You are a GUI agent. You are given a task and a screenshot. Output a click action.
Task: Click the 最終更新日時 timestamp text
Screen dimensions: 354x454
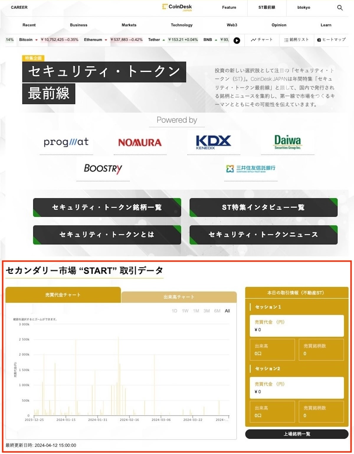tap(41, 445)
